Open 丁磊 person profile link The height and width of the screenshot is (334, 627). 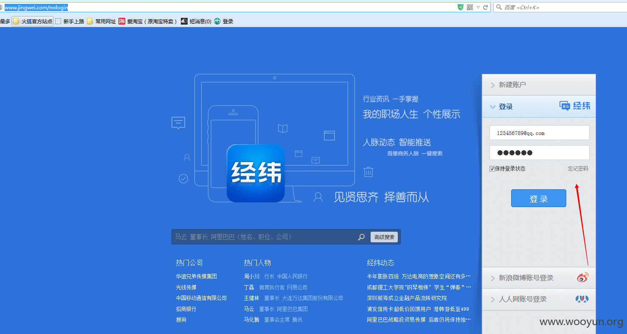pyautogui.click(x=249, y=287)
